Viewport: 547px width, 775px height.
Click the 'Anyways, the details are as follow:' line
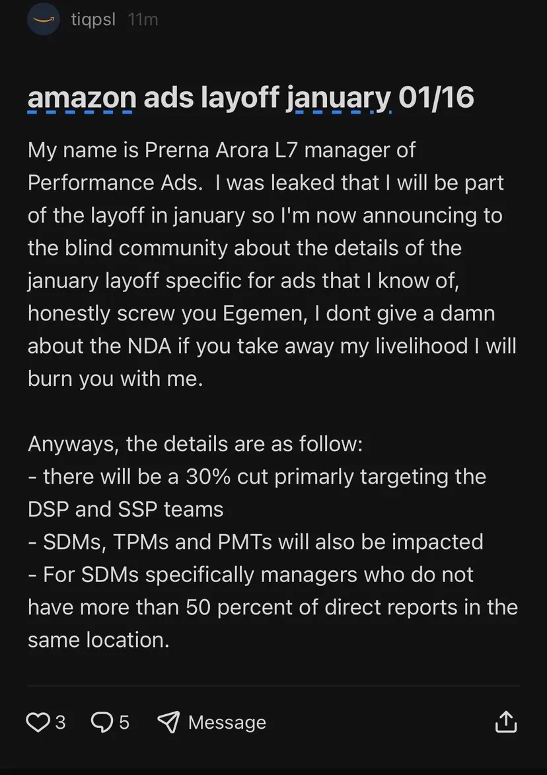[x=195, y=444]
